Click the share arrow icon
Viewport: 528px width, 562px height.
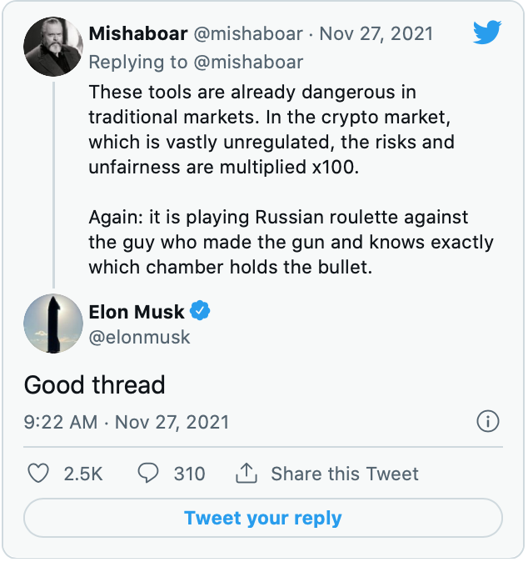point(246,474)
